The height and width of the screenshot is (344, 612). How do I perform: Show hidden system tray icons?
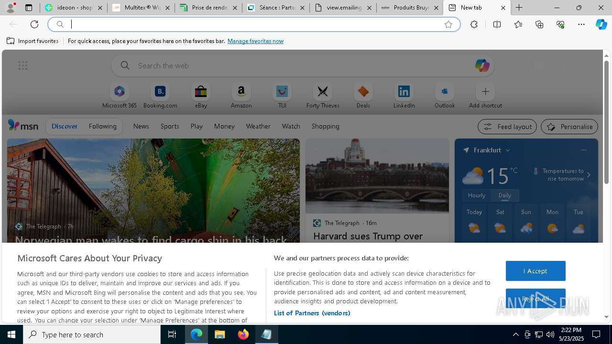point(515,334)
